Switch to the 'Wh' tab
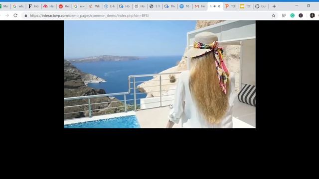 [94, 6]
